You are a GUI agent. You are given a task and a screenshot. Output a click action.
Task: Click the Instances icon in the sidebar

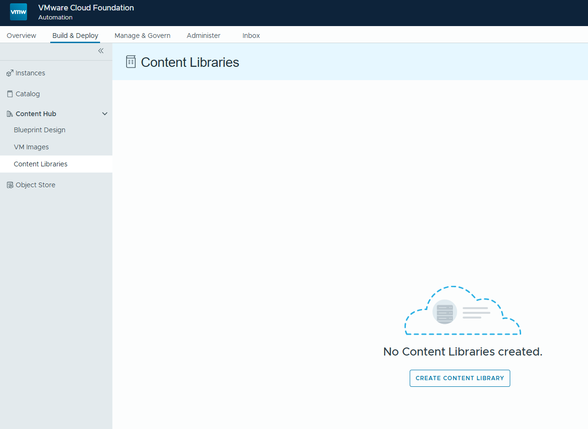click(9, 73)
